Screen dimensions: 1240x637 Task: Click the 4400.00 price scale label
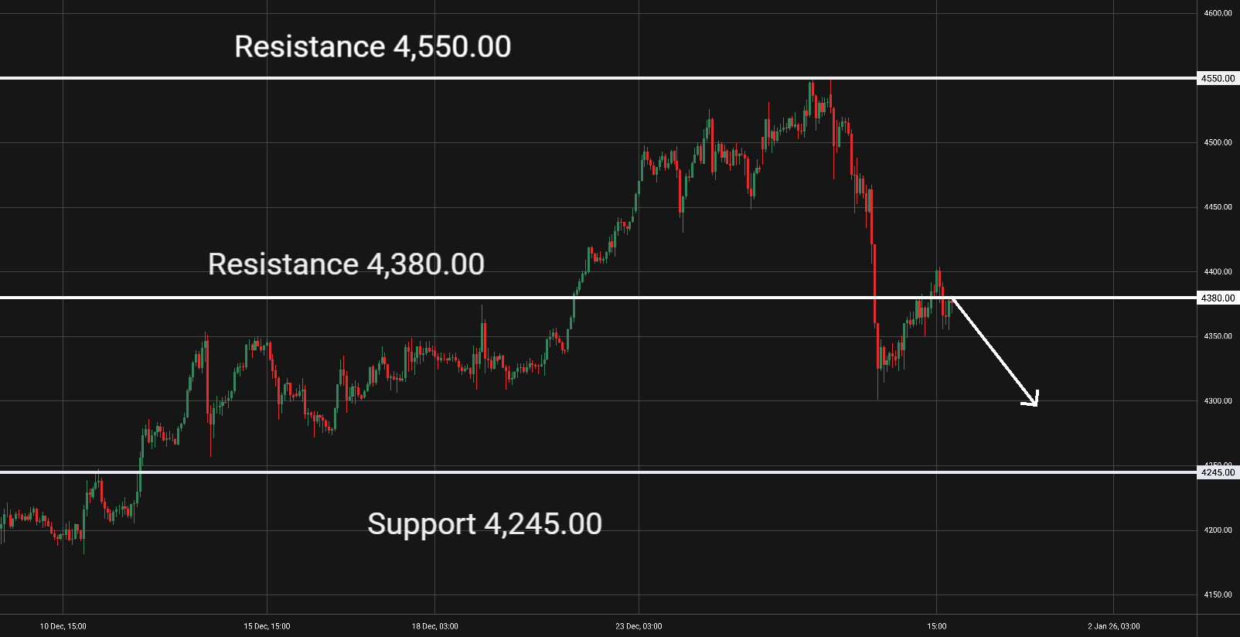pos(1218,271)
